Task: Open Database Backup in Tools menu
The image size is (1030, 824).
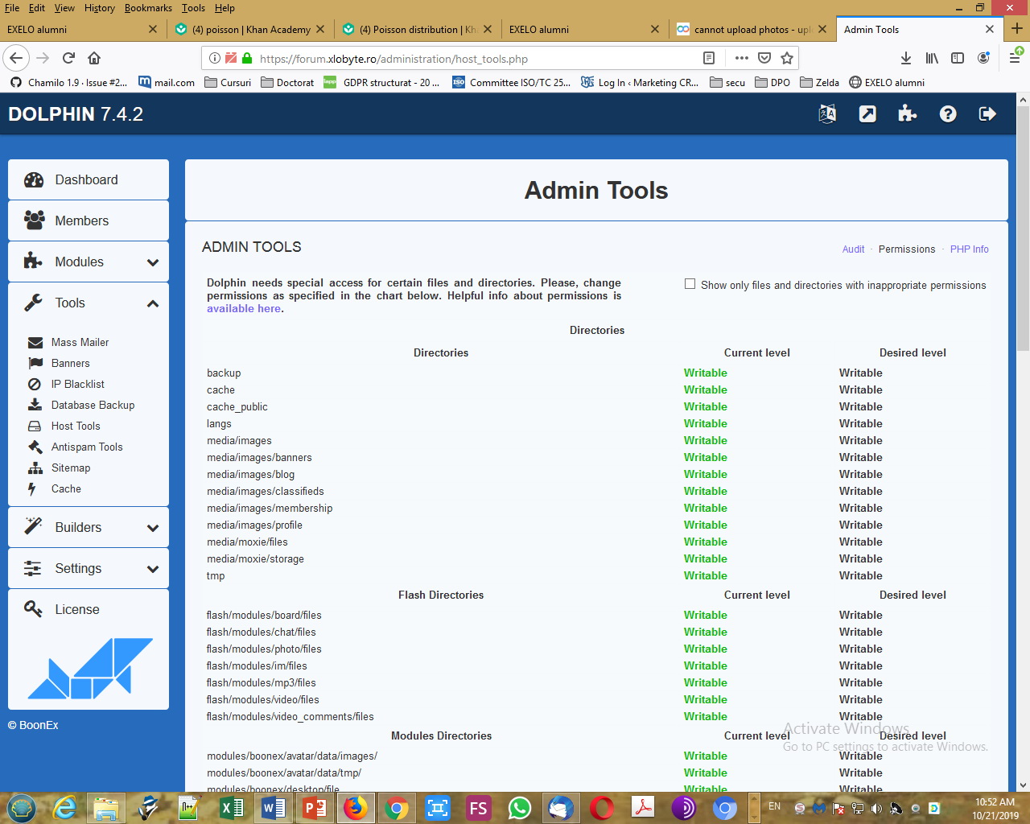Action: pyautogui.click(x=93, y=405)
